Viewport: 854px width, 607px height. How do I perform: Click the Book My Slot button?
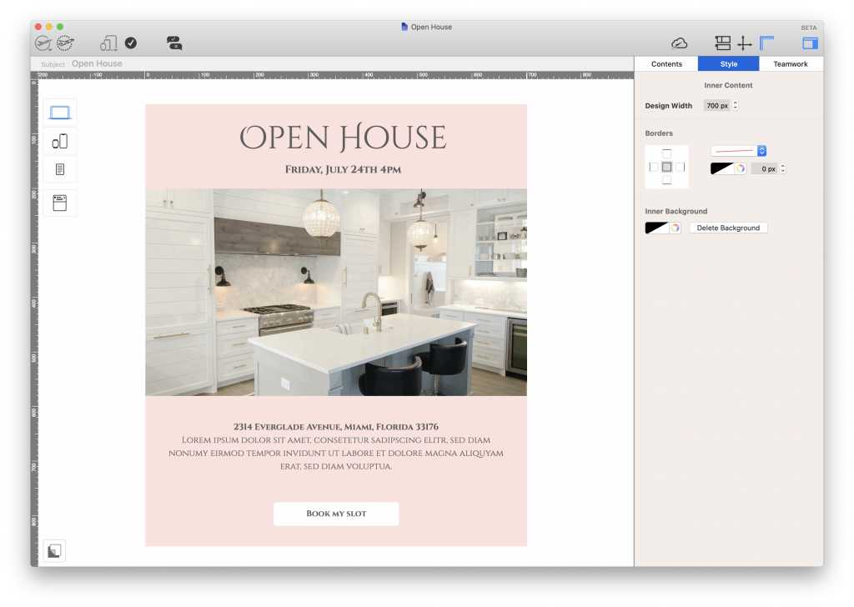point(336,514)
